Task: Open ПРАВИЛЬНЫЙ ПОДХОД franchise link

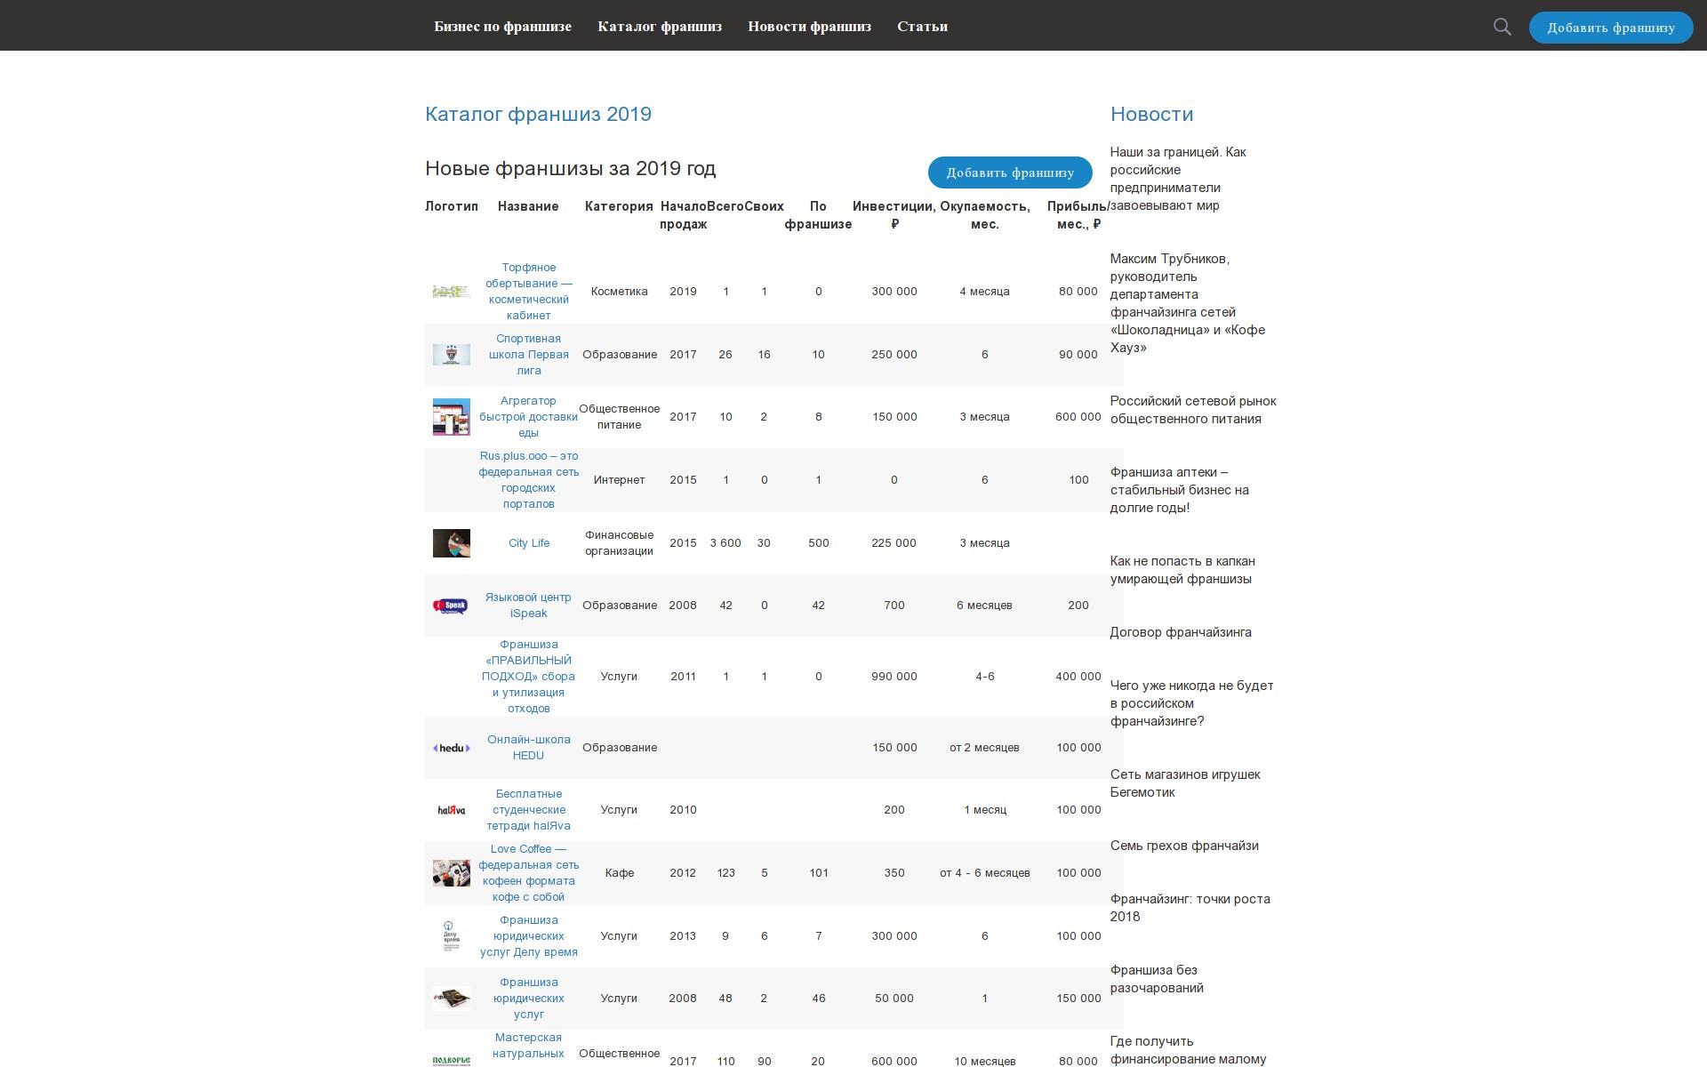Action: 529,677
